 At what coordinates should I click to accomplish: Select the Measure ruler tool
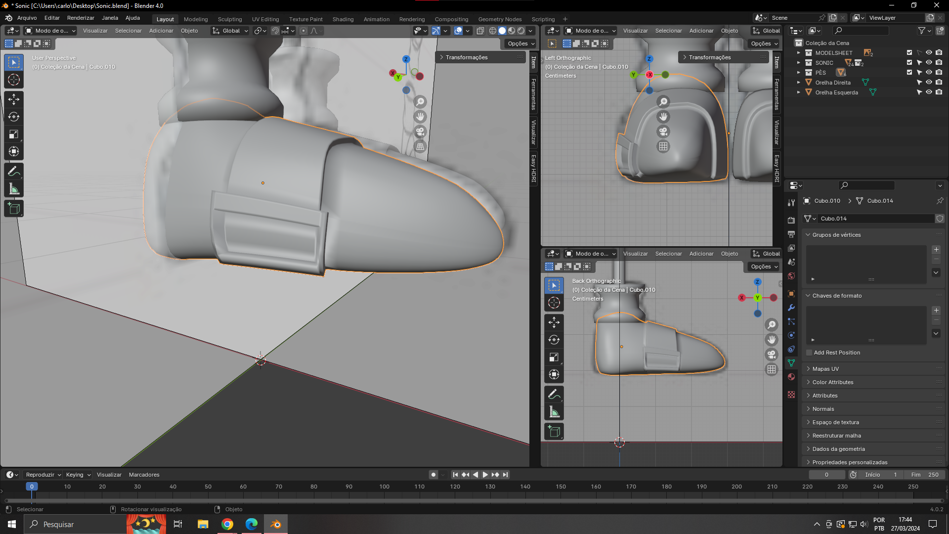click(x=14, y=189)
